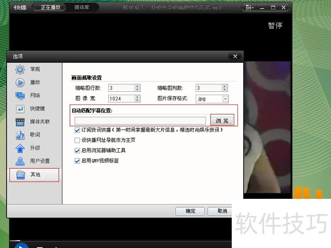Screen dimensions: 331x248
Task: Open the 播放 playback settings icon
Action: pos(19,82)
